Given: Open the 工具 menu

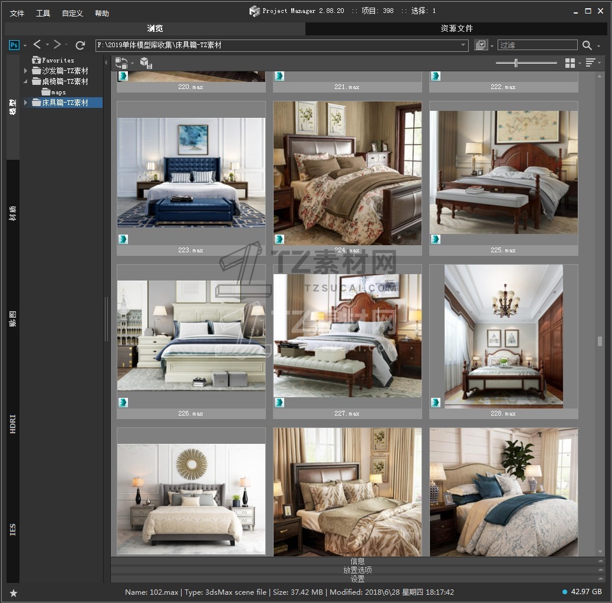Looking at the screenshot, I should 43,13.
